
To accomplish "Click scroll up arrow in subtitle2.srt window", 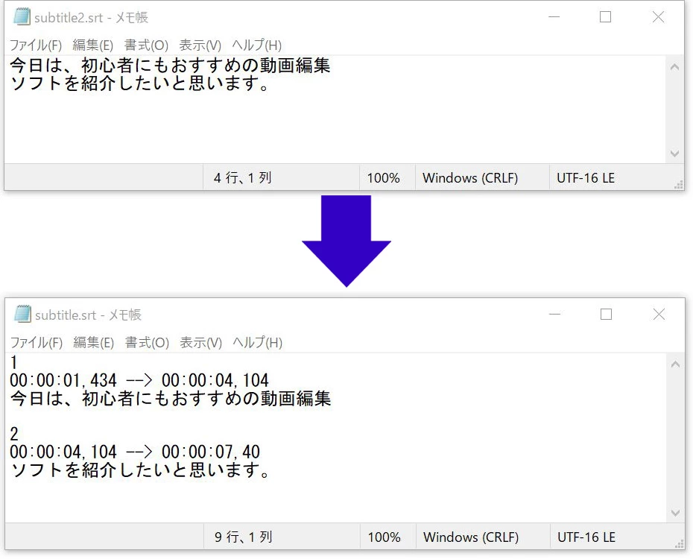I will (x=674, y=67).
